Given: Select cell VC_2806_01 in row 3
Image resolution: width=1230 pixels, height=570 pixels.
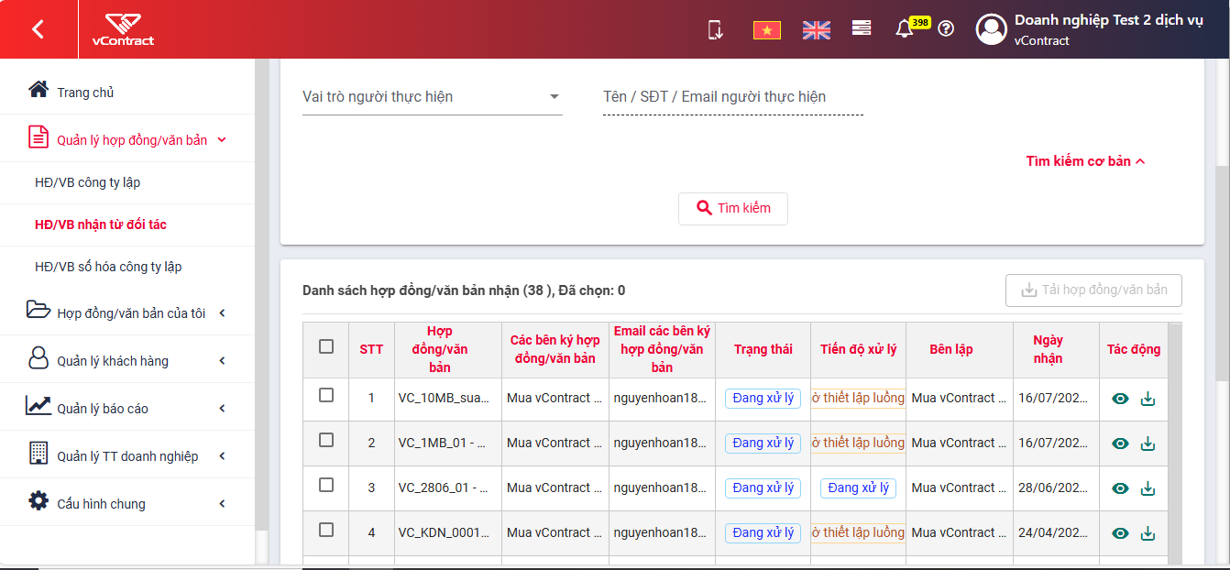Looking at the screenshot, I should (448, 488).
